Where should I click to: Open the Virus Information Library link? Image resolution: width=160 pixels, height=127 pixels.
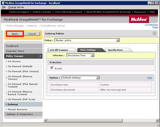tap(69, 12)
